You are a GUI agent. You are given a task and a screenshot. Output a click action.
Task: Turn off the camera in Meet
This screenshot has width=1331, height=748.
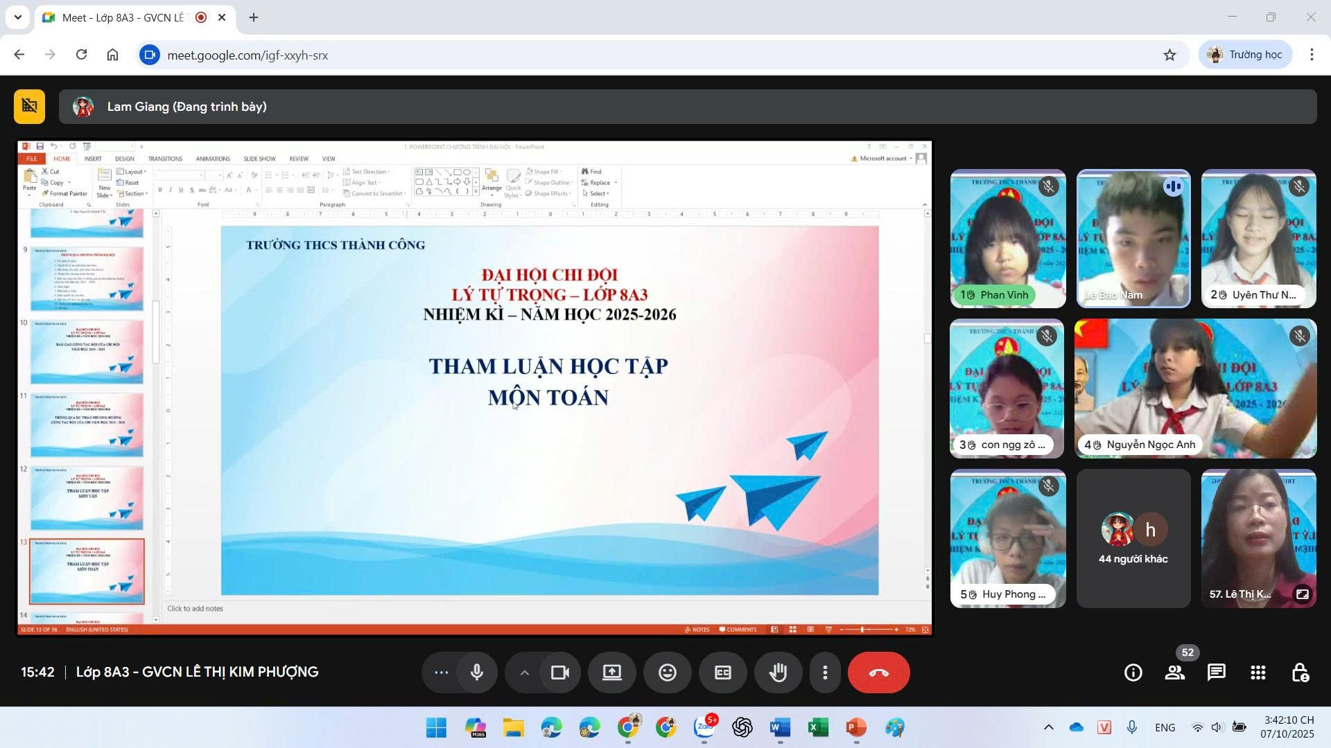(559, 672)
